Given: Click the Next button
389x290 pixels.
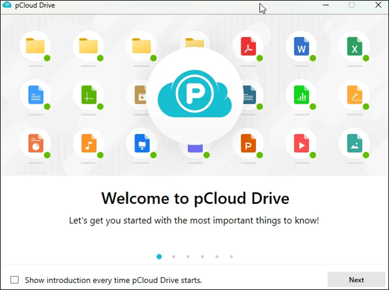Looking at the screenshot, I should coord(356,280).
